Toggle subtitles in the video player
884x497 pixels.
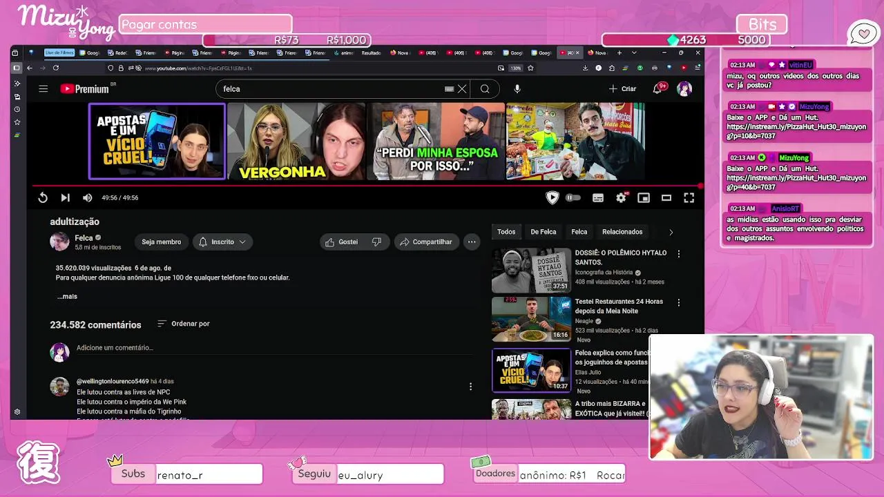coord(598,198)
